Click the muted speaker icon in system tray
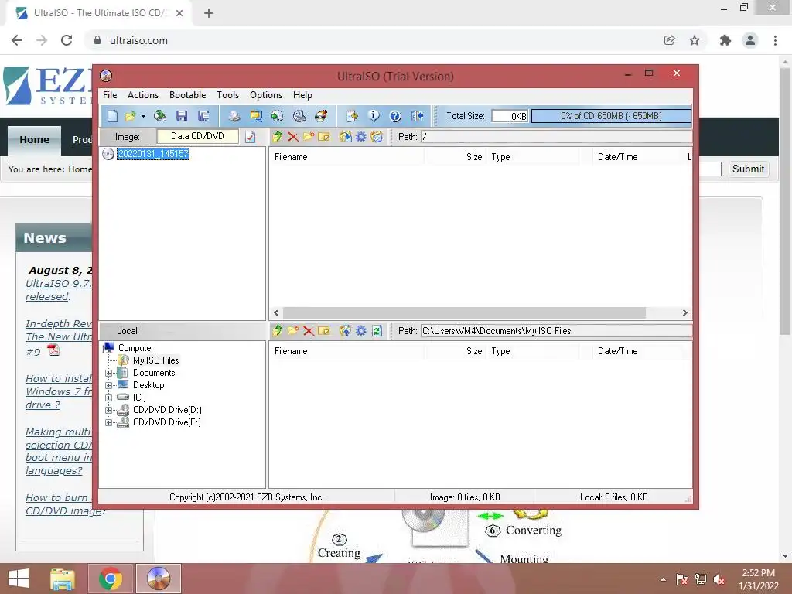The image size is (792, 594). (x=719, y=579)
